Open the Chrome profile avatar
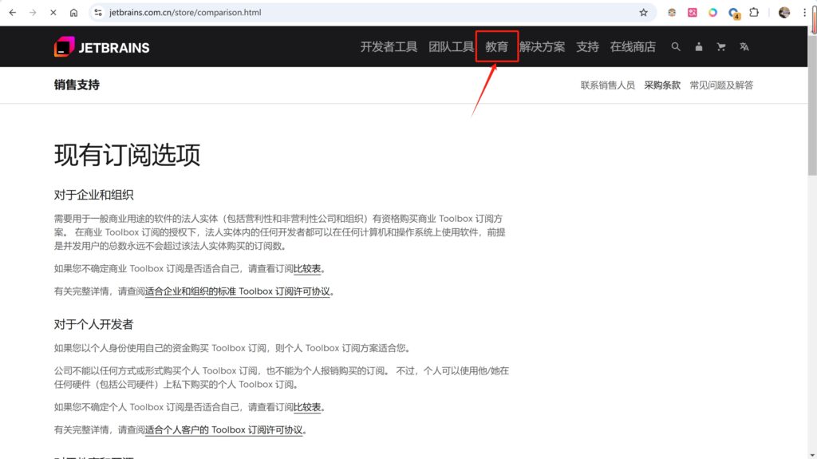The height and width of the screenshot is (459, 817). click(x=784, y=13)
